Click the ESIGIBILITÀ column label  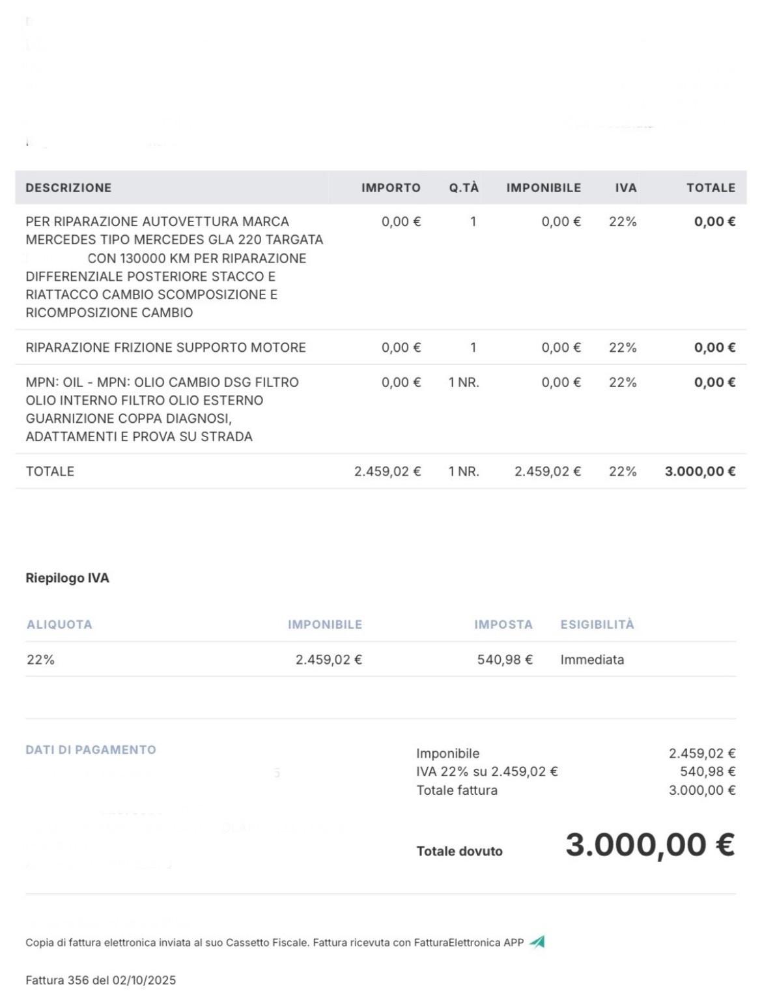click(597, 624)
